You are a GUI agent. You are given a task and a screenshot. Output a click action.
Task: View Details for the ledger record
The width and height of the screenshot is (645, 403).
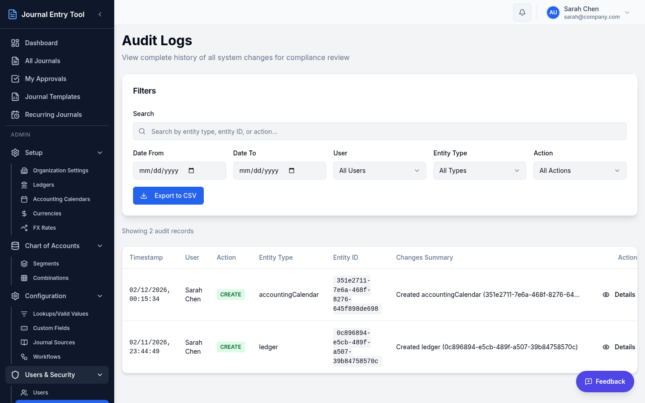coord(619,347)
